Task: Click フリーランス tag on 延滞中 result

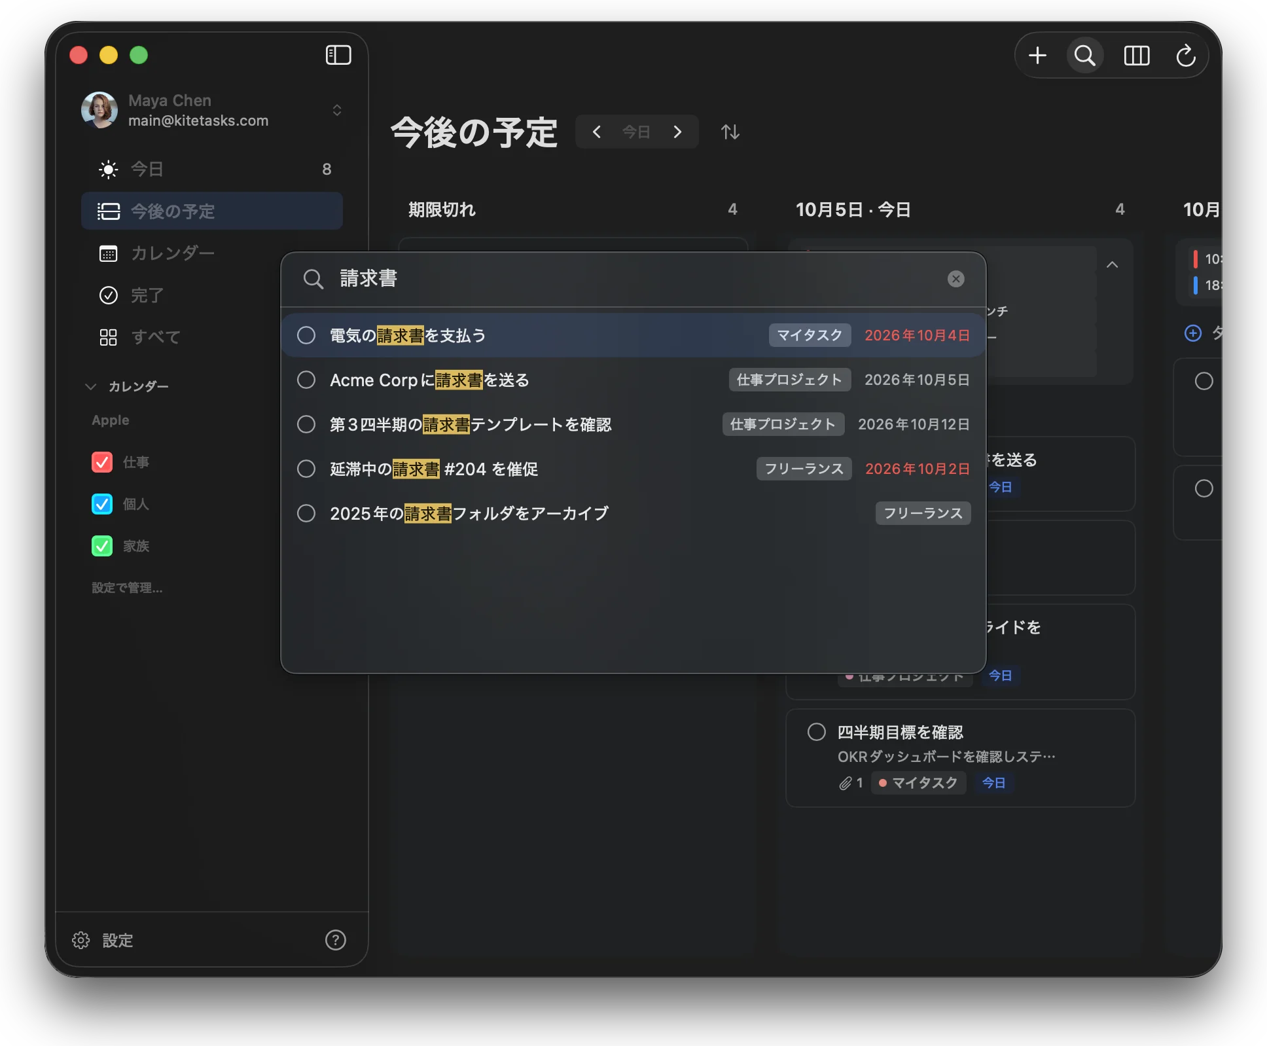Action: (x=804, y=469)
